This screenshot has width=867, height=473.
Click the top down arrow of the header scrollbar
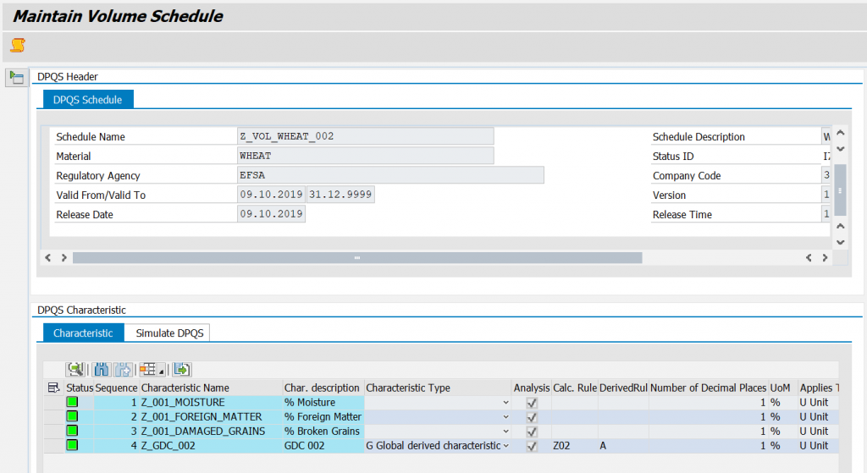(x=841, y=149)
